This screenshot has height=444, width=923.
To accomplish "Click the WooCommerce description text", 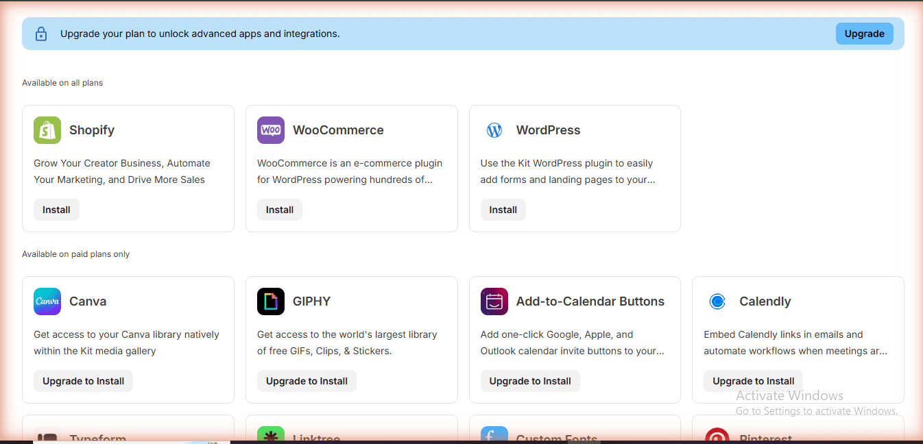I will pyautogui.click(x=350, y=171).
